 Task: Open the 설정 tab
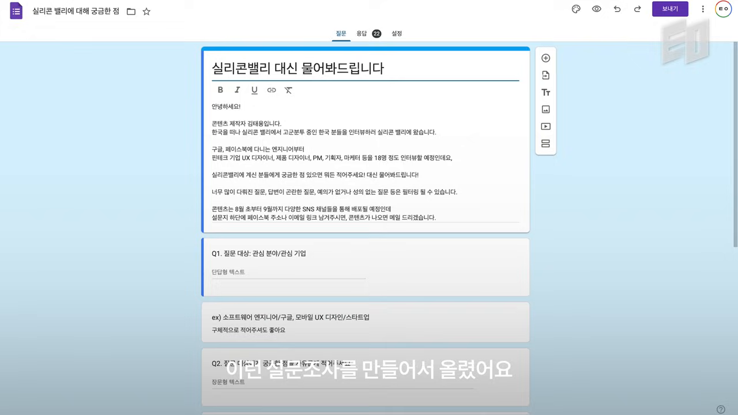pyautogui.click(x=397, y=33)
